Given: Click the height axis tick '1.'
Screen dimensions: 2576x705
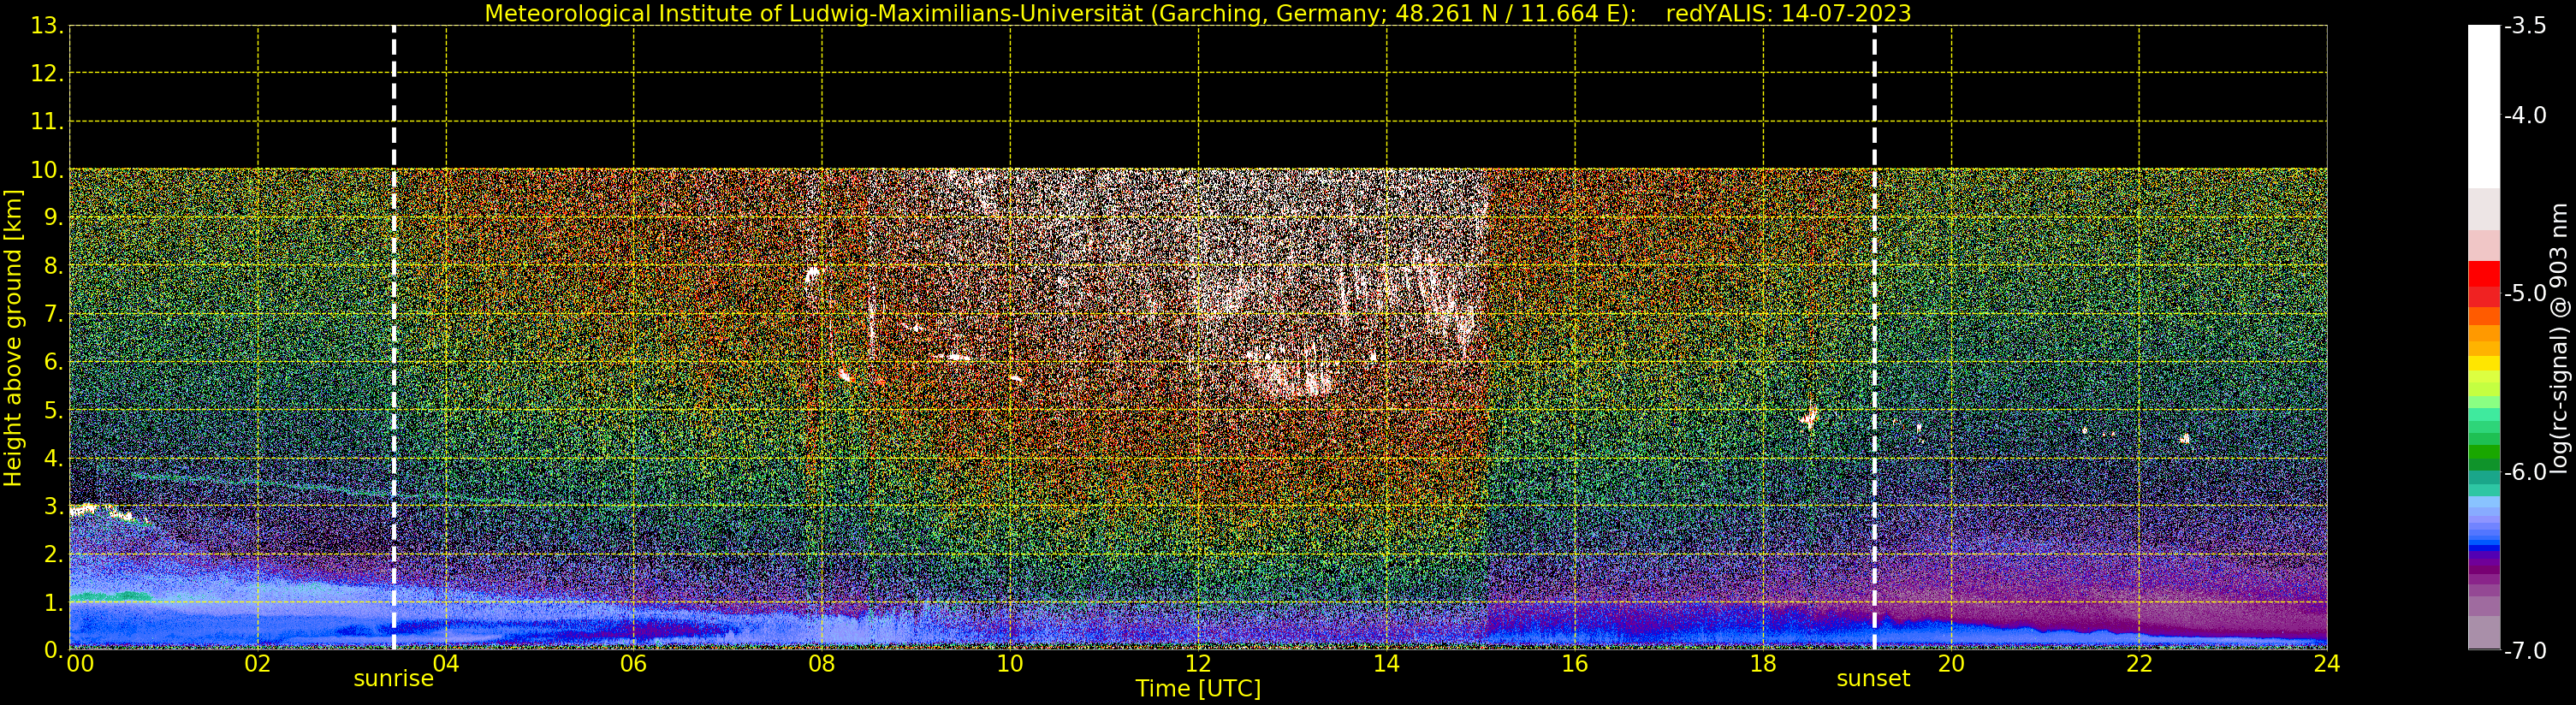Looking at the screenshot, I should (x=54, y=602).
